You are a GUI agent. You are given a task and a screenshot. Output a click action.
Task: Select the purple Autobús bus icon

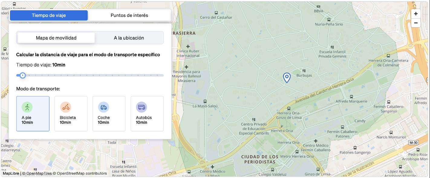coord(142,107)
